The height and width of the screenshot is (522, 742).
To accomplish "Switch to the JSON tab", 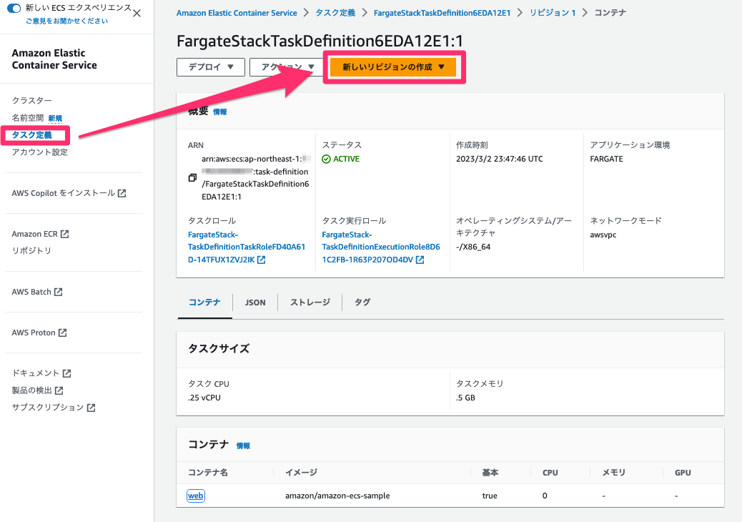I will (x=255, y=302).
